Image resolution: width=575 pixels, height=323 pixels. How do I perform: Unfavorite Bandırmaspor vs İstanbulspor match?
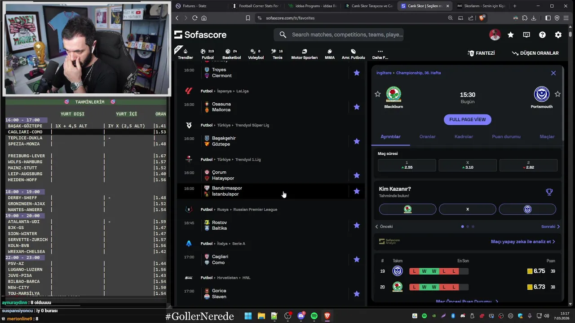[x=357, y=191]
